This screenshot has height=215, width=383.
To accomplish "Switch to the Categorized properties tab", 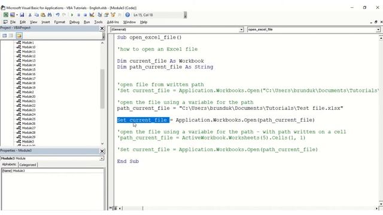I will coord(28,165).
